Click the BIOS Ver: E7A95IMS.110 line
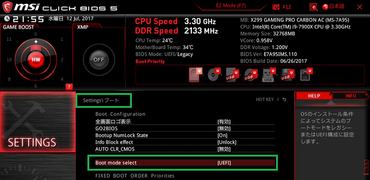This screenshot has width=370, height=180. pyautogui.click(x=269, y=54)
